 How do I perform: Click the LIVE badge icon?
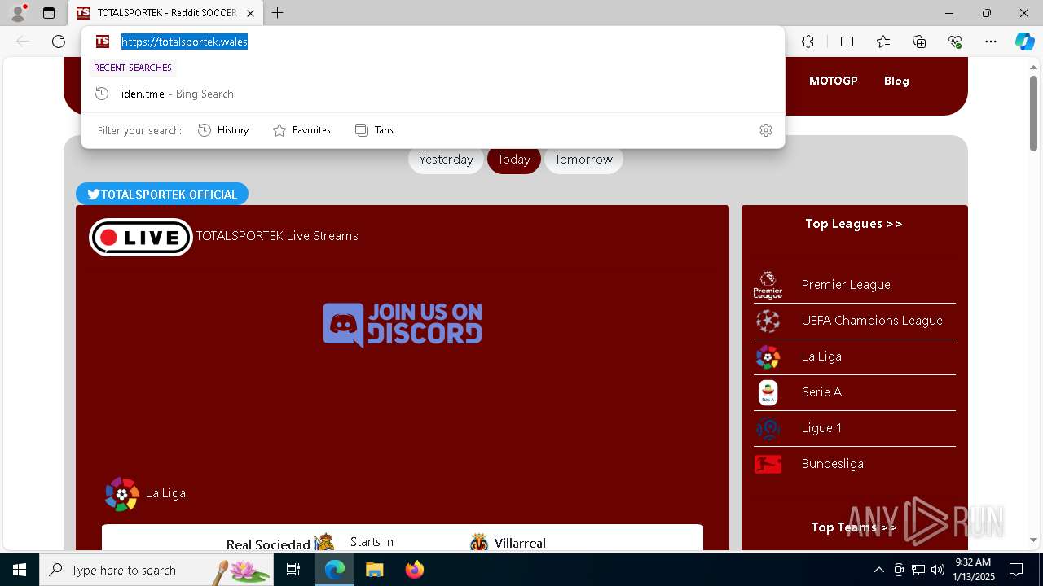click(141, 237)
